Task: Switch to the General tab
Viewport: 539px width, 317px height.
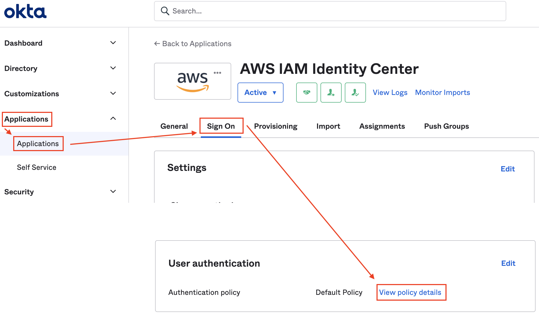Action: [x=174, y=126]
